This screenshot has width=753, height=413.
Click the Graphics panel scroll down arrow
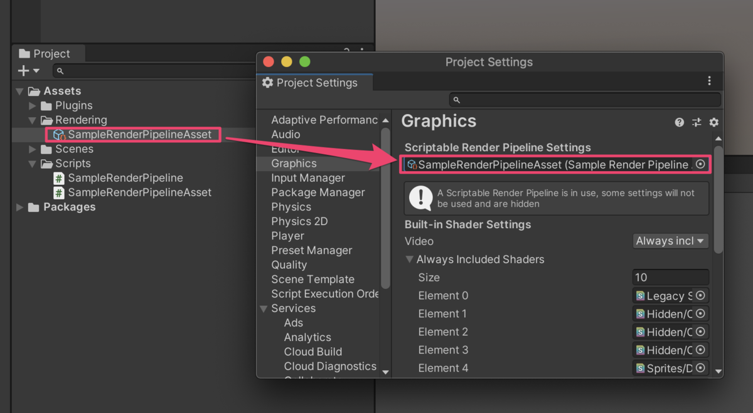coord(718,371)
